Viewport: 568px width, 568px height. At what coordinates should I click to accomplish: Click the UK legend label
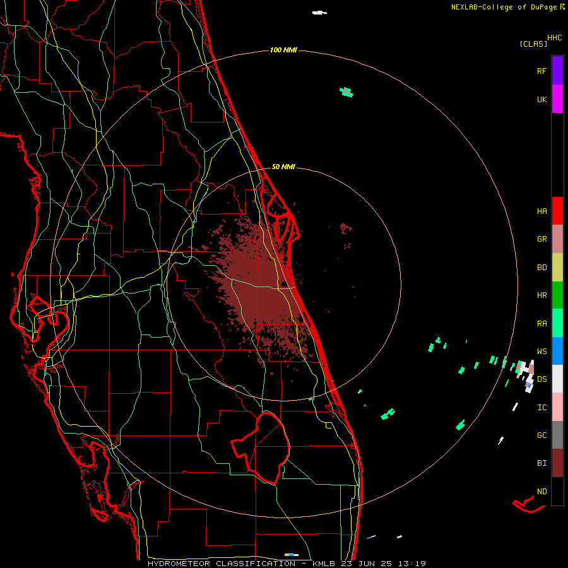(x=541, y=99)
